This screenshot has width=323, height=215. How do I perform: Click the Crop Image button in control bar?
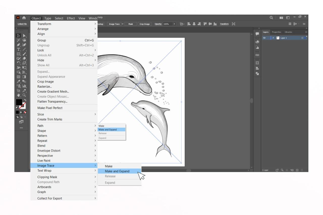click(x=145, y=24)
